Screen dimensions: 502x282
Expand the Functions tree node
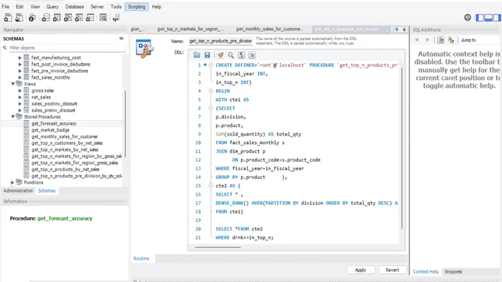pyautogui.click(x=13, y=183)
